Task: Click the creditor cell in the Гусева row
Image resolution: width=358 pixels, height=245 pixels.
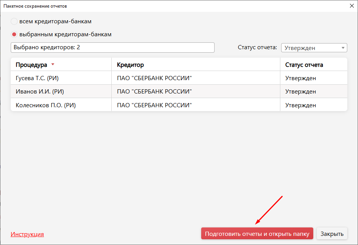Action: (154, 78)
